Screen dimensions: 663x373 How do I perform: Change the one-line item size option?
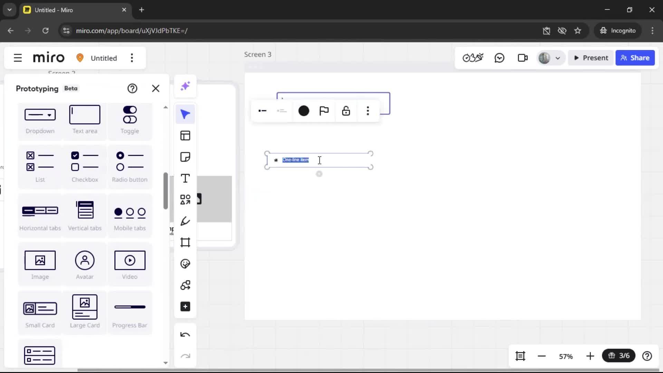(262, 111)
